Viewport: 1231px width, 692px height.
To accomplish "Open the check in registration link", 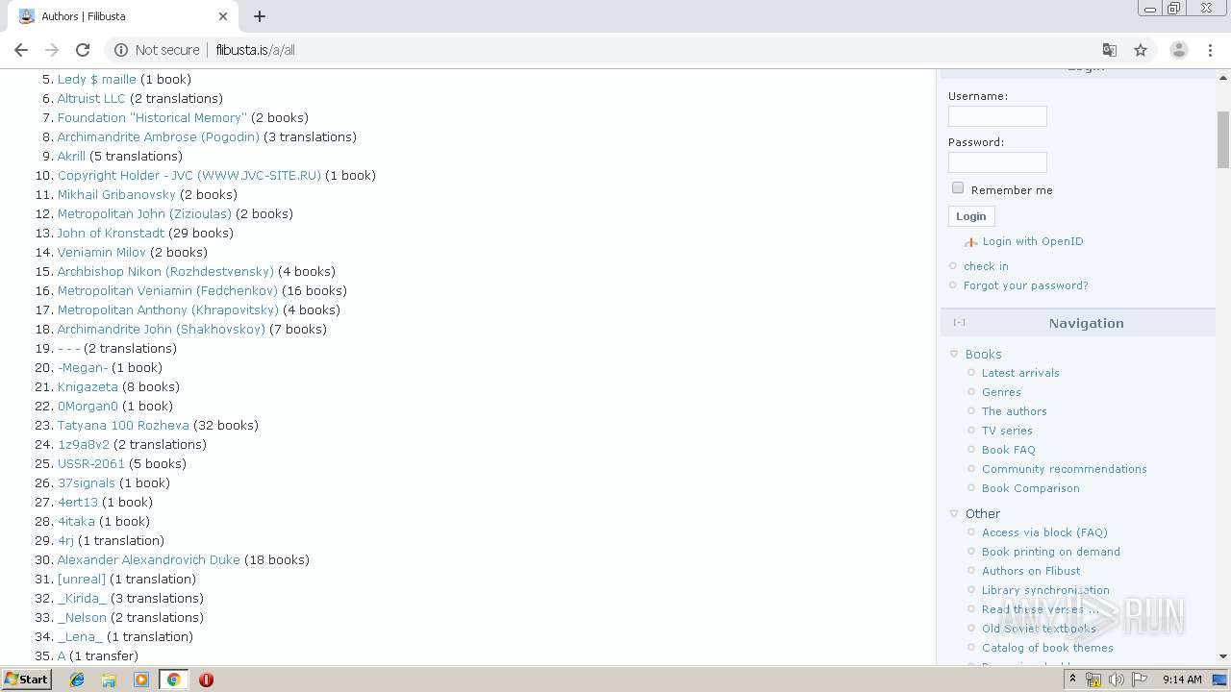I will click(x=986, y=266).
